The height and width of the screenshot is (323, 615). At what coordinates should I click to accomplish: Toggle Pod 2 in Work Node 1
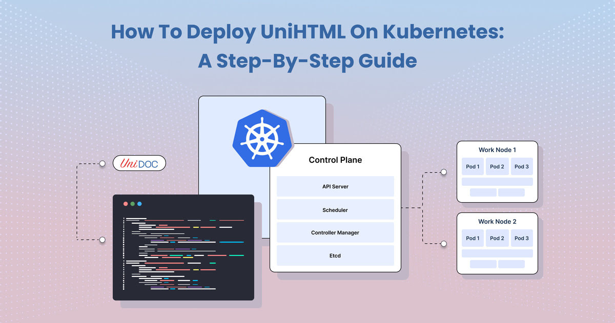point(497,166)
